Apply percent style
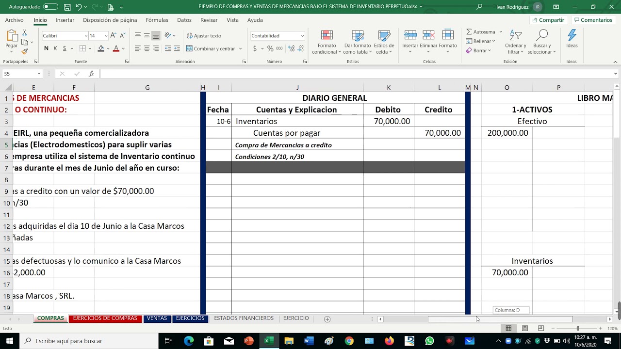Viewport: 621px width, 349px height. tap(270, 48)
